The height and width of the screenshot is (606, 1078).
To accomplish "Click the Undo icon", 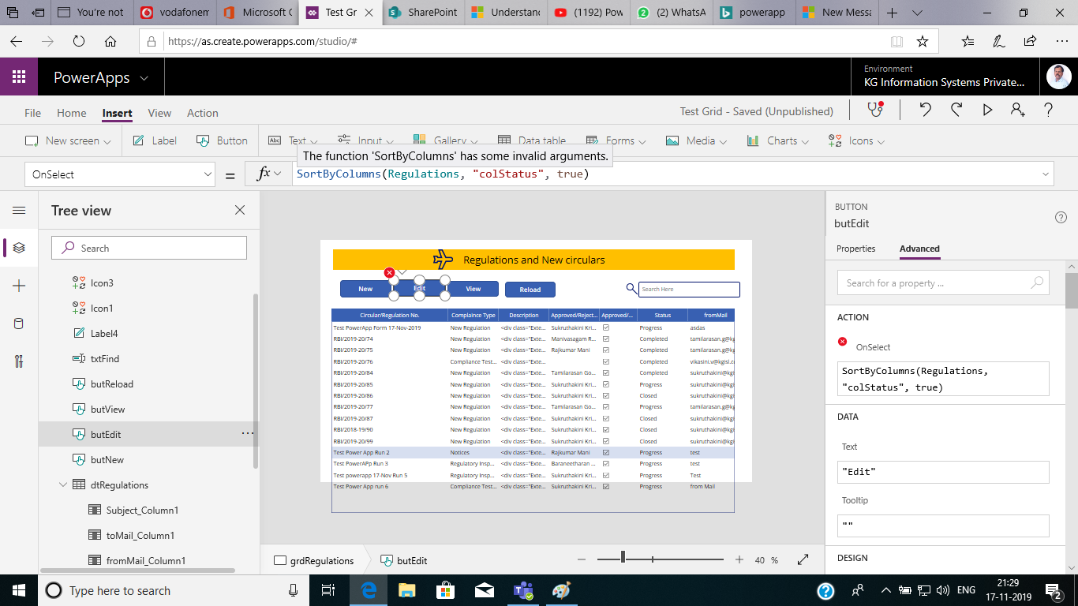I will (925, 110).
